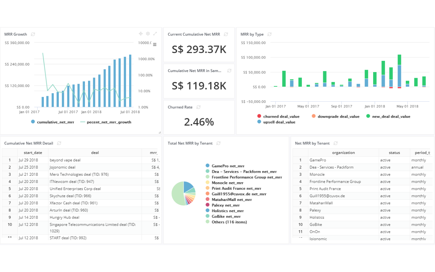This screenshot has height=272, width=435.
Task: Click the organization column header
Action: 343,153
